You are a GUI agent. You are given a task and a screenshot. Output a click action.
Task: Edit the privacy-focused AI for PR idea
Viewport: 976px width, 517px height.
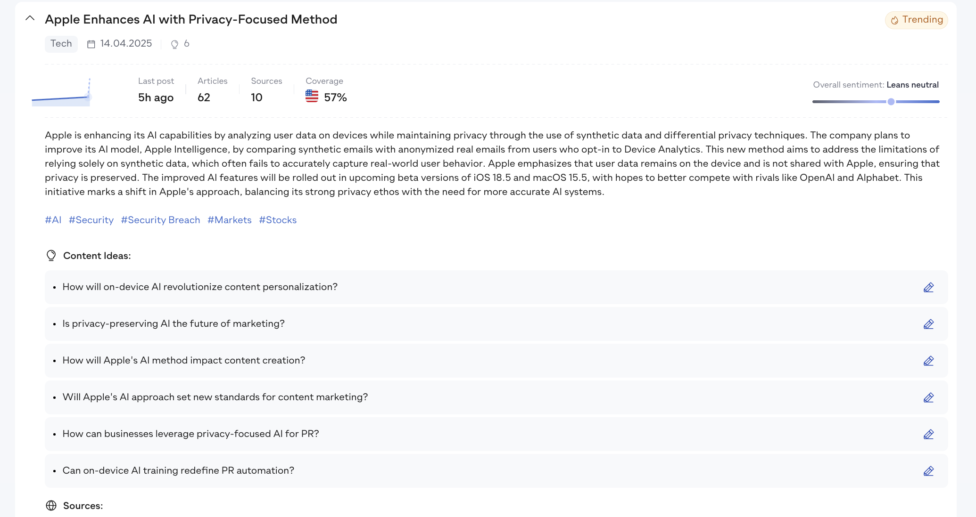(928, 434)
